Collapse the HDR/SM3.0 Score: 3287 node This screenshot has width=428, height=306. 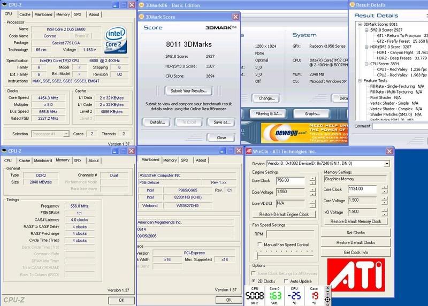tap(366, 47)
